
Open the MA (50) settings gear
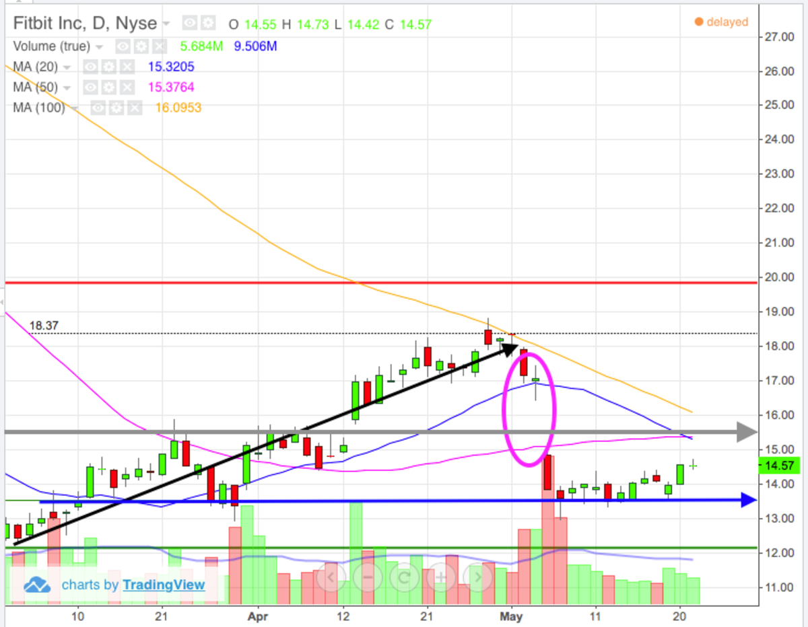(109, 87)
